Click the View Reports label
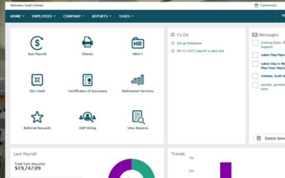Image resolution: width=285 pixels, height=178 pixels. pos(138,128)
